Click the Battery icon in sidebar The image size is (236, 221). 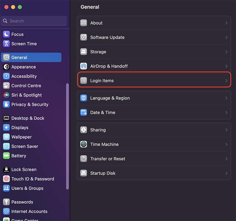[x=6, y=156]
